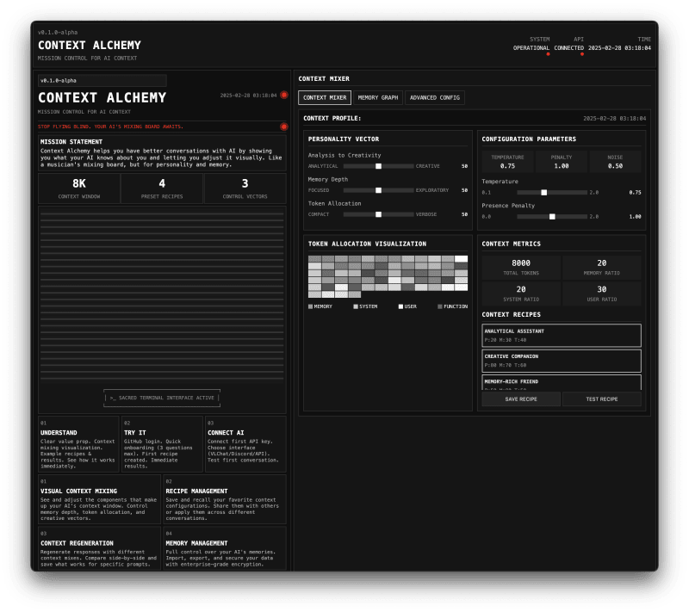
Task: Select the MEMORY-RICH FRIEND recipe card
Action: (561, 384)
